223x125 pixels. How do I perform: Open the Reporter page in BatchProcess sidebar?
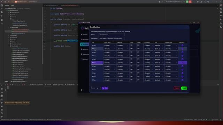point(85,55)
